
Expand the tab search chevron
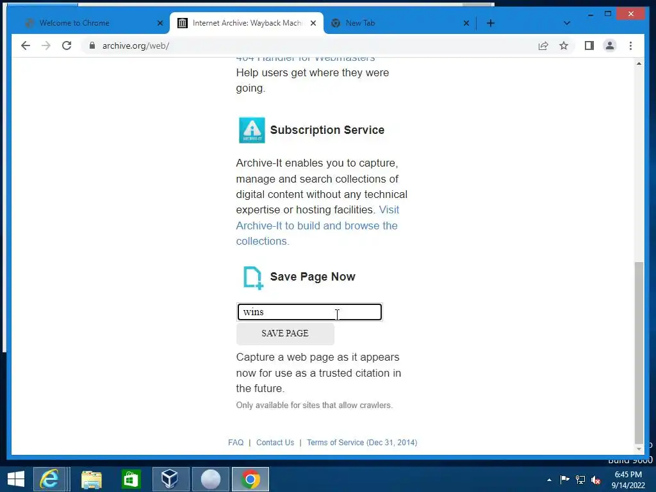(566, 23)
